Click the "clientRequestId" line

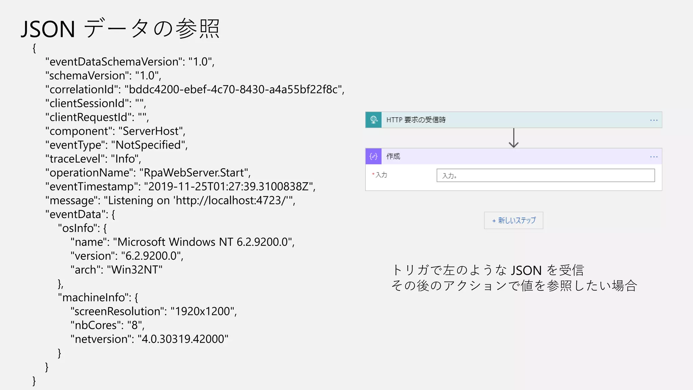97,117
